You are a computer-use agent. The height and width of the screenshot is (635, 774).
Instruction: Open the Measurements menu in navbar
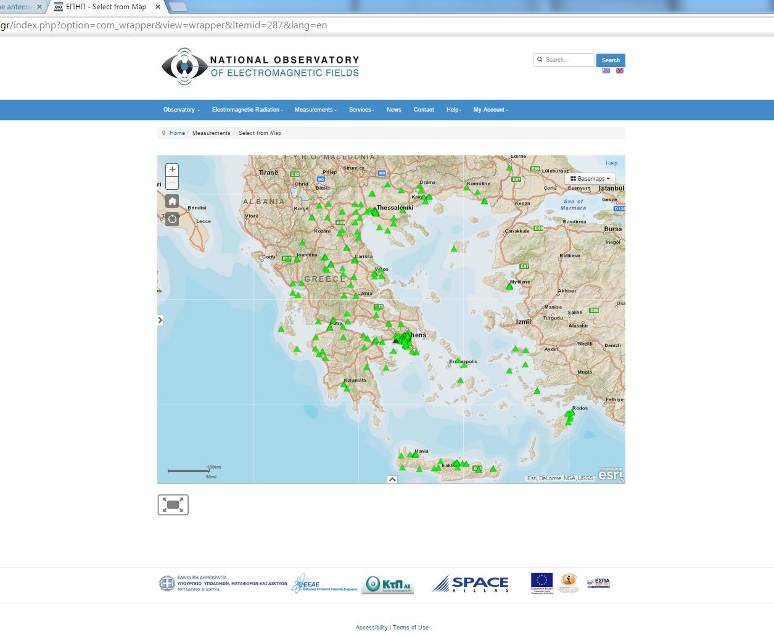coord(315,110)
